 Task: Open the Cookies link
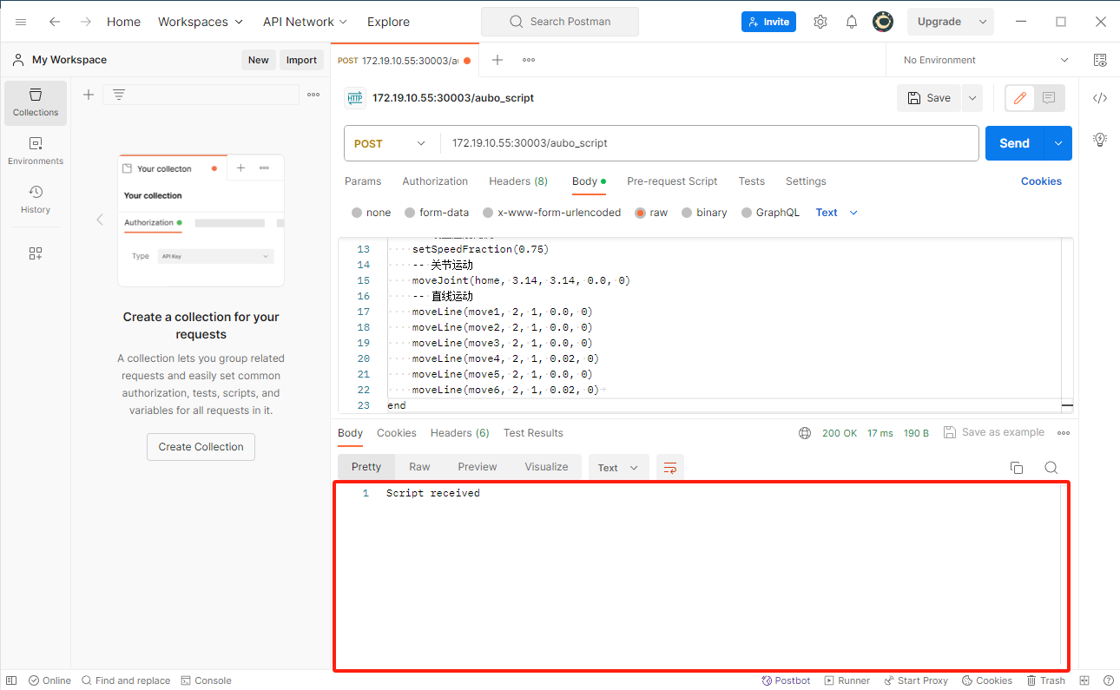coord(1041,181)
